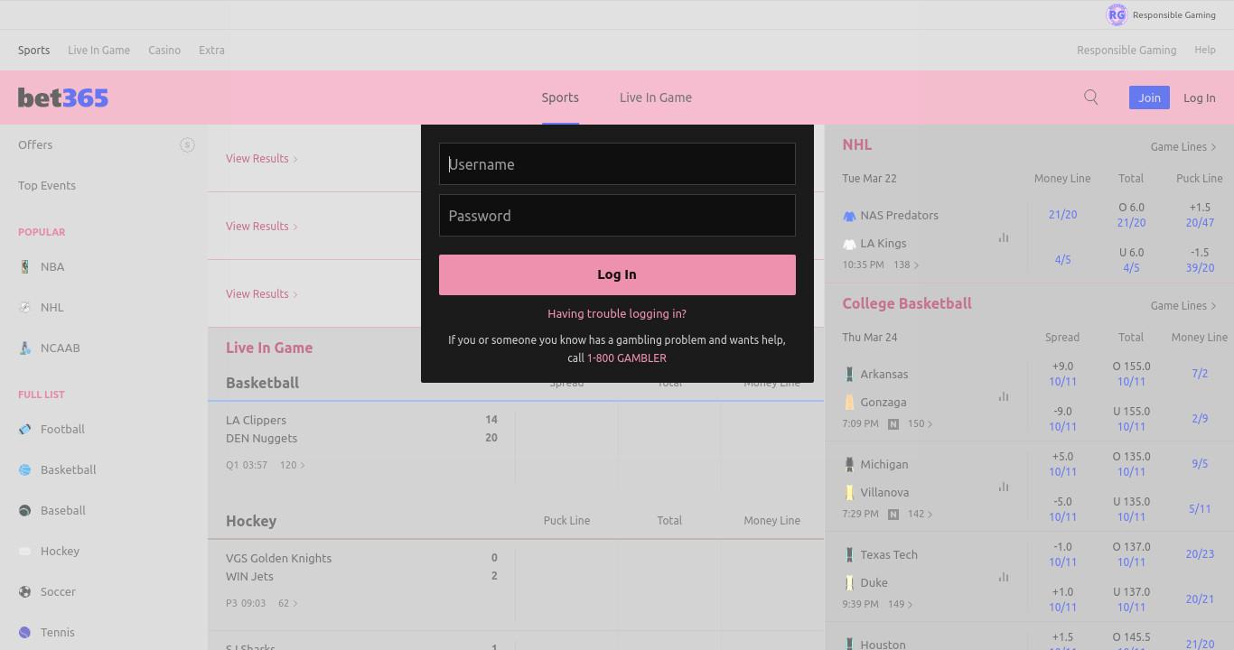Open Top Events in sidebar

click(x=47, y=185)
